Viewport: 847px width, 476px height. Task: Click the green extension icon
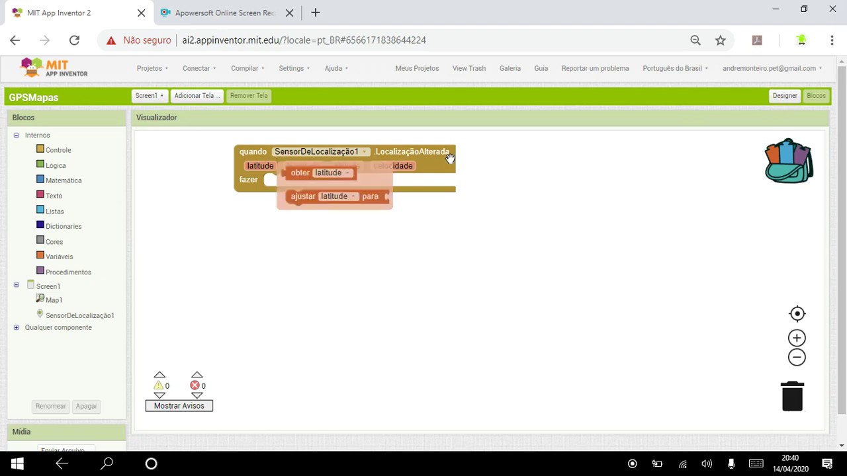801,40
